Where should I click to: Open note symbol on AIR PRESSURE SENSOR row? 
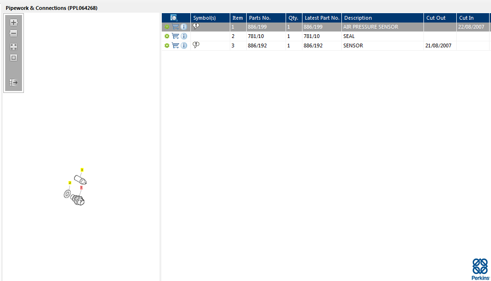[196, 26]
